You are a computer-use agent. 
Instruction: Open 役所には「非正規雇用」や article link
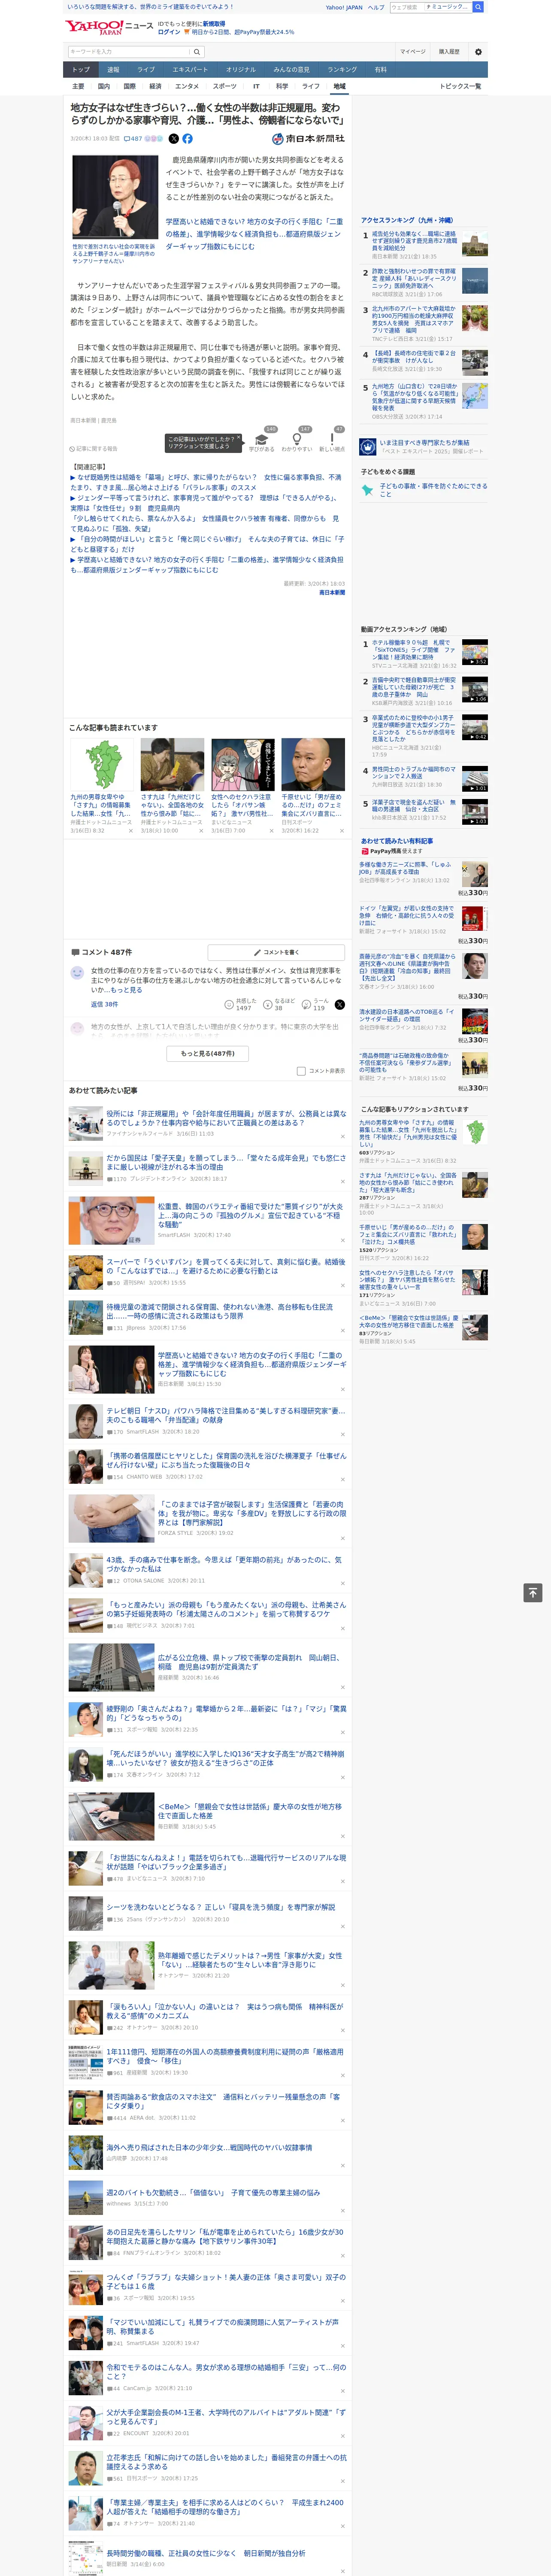tap(227, 1118)
